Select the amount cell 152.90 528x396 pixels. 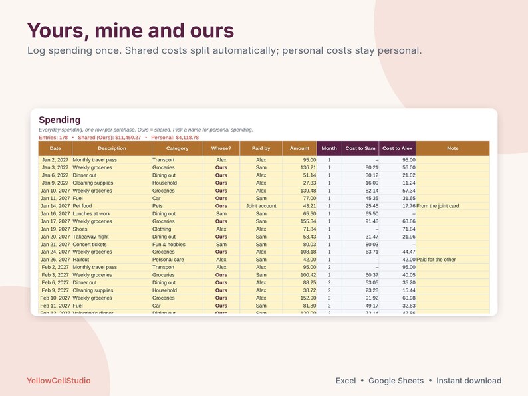click(299, 298)
